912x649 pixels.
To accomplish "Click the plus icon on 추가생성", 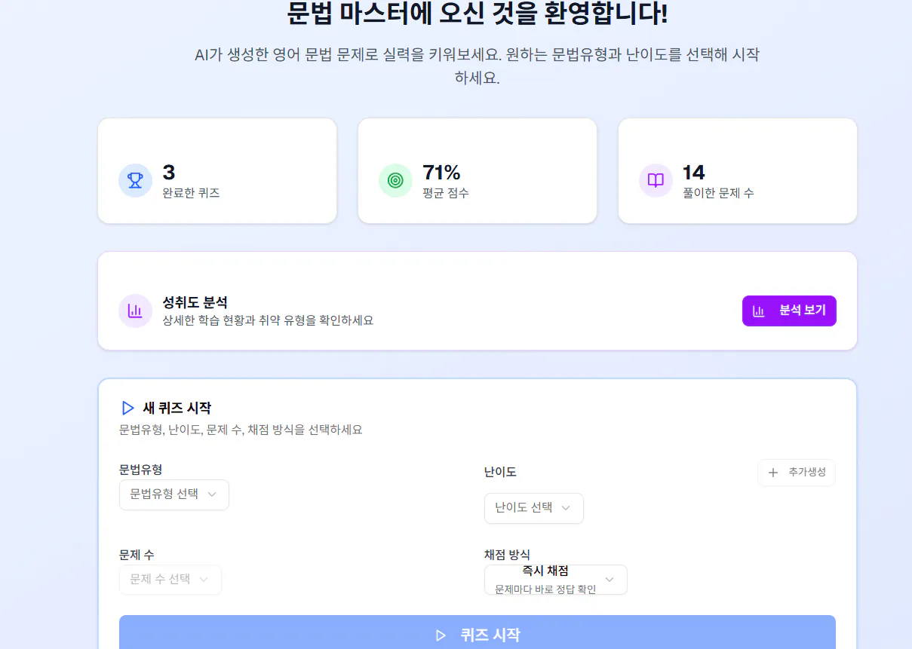I will (x=772, y=473).
